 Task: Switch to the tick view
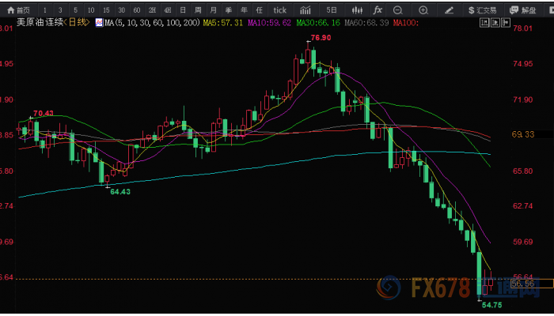pyautogui.click(x=279, y=9)
